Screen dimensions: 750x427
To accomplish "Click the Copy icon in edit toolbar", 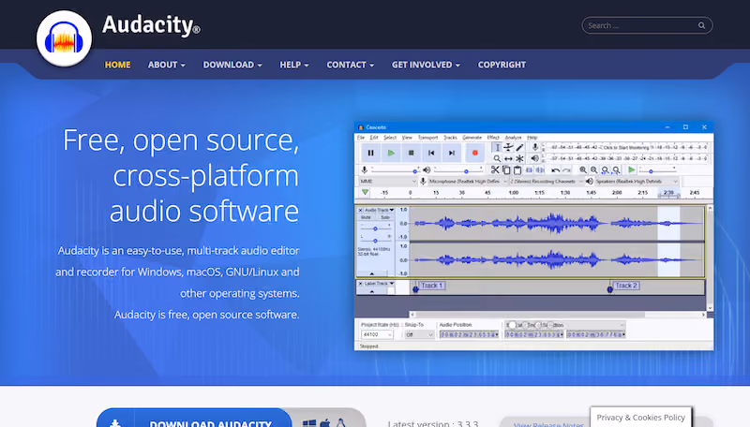I will 506,169.
